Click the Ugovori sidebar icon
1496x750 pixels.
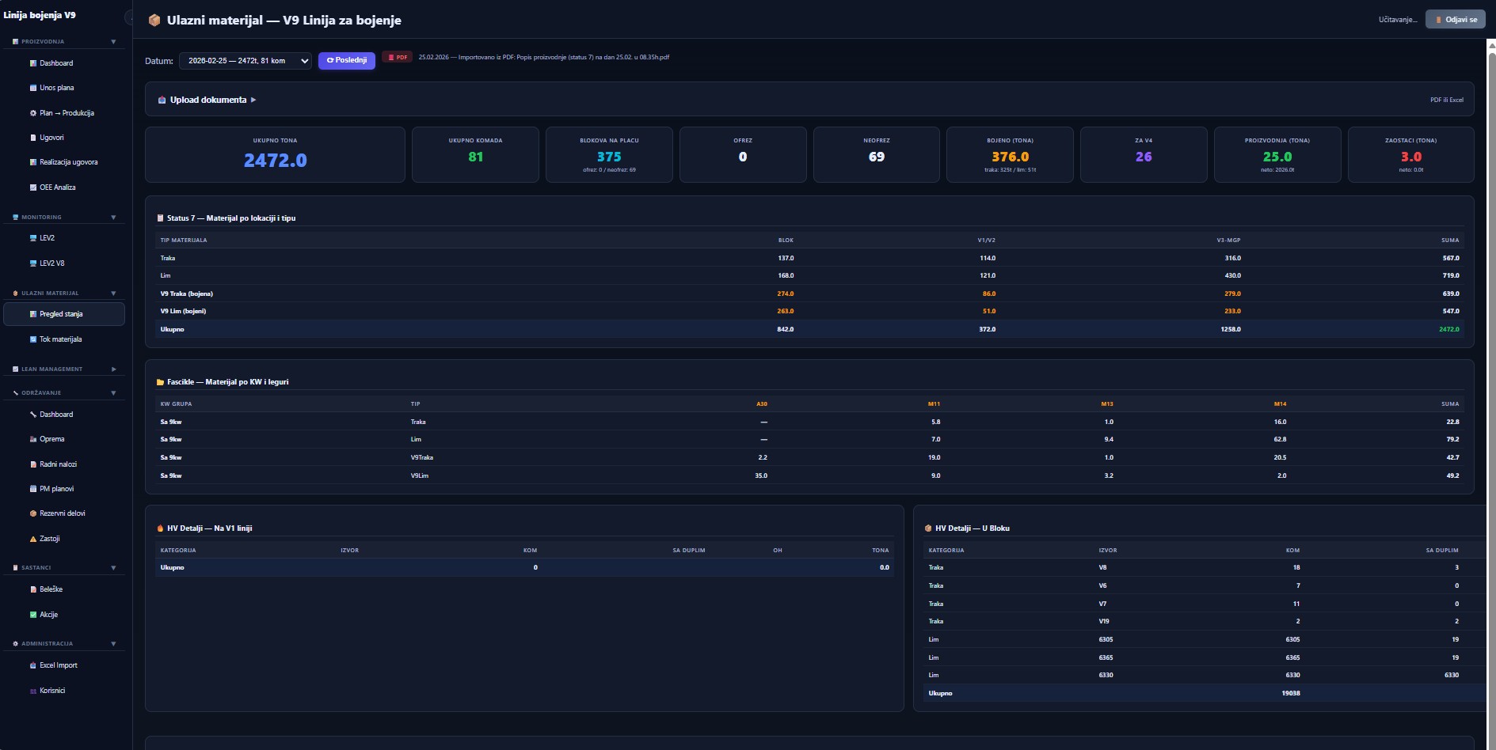(x=33, y=138)
